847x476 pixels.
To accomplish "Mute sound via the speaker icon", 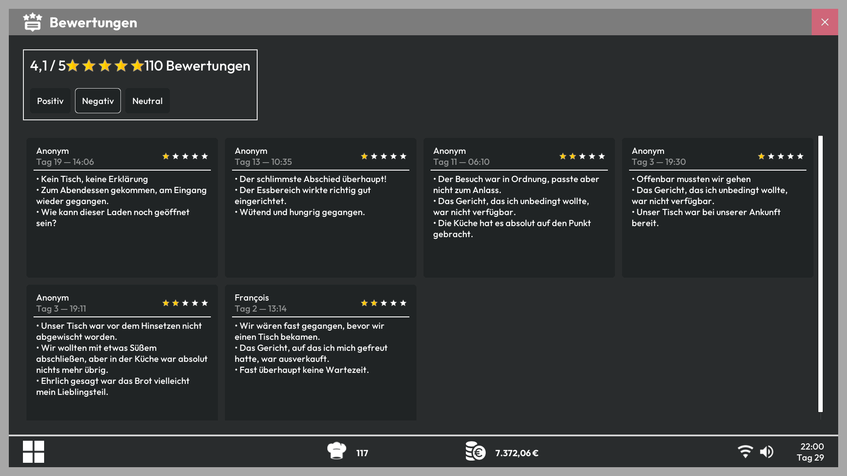I will pyautogui.click(x=767, y=452).
